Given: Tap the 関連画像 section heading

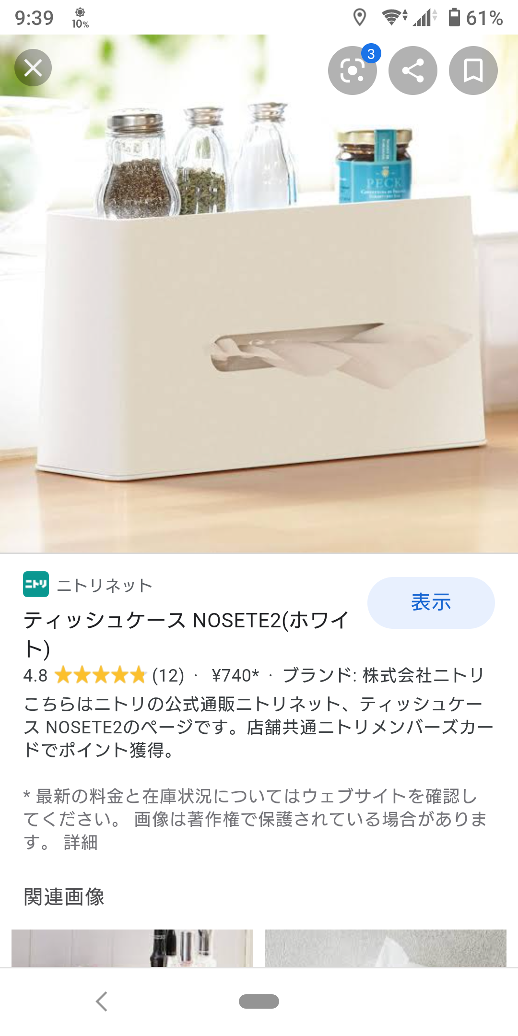Looking at the screenshot, I should pos(64,897).
